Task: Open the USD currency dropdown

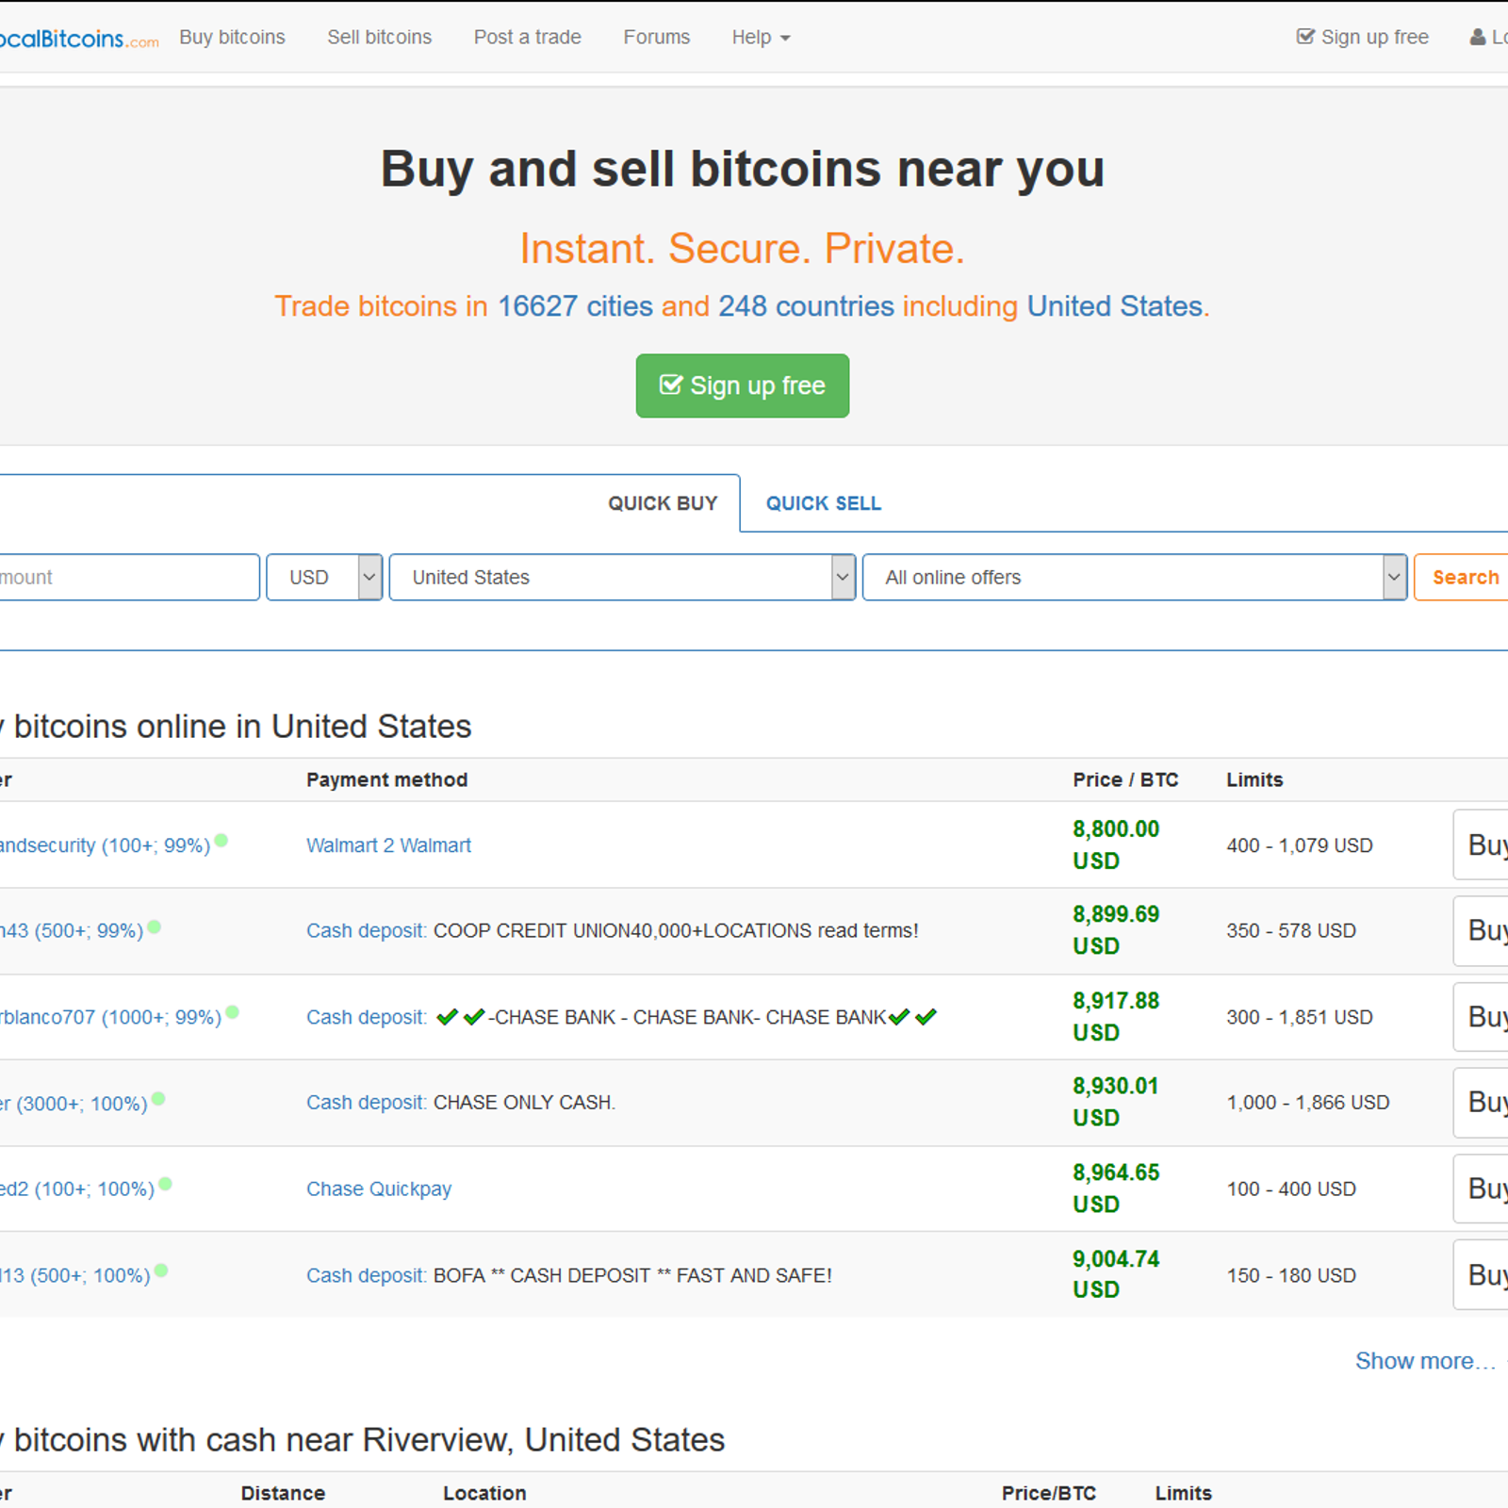Action: (x=324, y=577)
